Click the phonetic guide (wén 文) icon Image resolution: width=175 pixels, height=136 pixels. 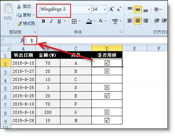click(115, 21)
